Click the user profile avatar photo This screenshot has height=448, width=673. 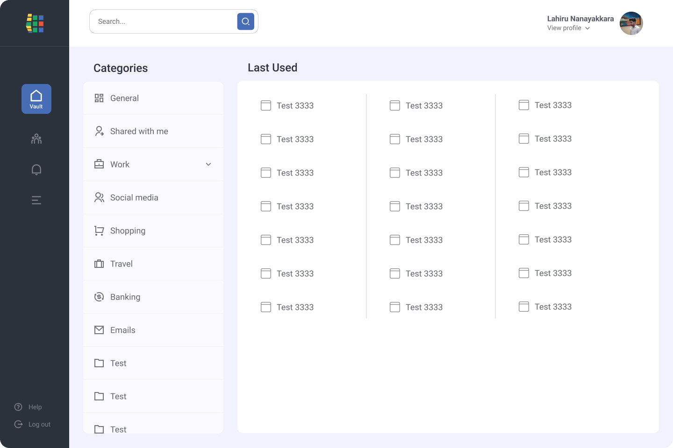631,23
